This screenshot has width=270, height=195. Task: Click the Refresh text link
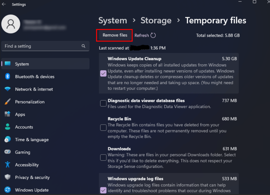coord(141,35)
